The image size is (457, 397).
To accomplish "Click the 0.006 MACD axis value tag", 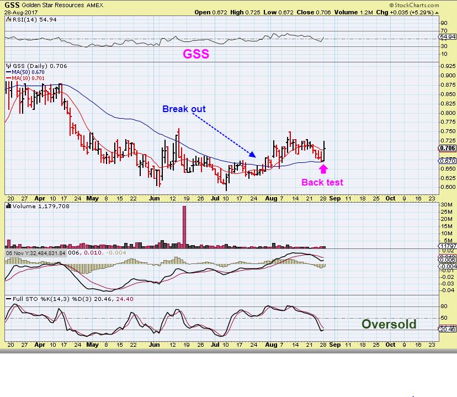I will click(x=448, y=260).
